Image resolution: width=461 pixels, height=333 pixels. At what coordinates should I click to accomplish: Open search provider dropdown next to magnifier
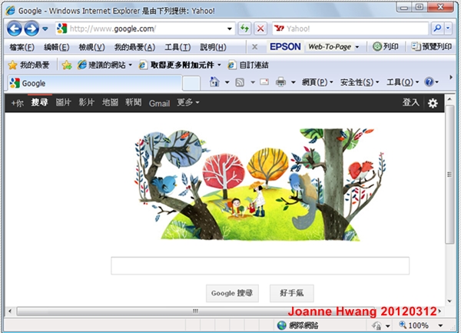pyautogui.click(x=448, y=28)
